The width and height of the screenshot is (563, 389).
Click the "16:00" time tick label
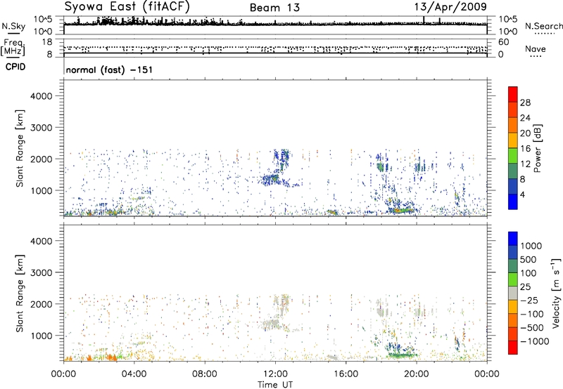pyautogui.click(x=346, y=374)
